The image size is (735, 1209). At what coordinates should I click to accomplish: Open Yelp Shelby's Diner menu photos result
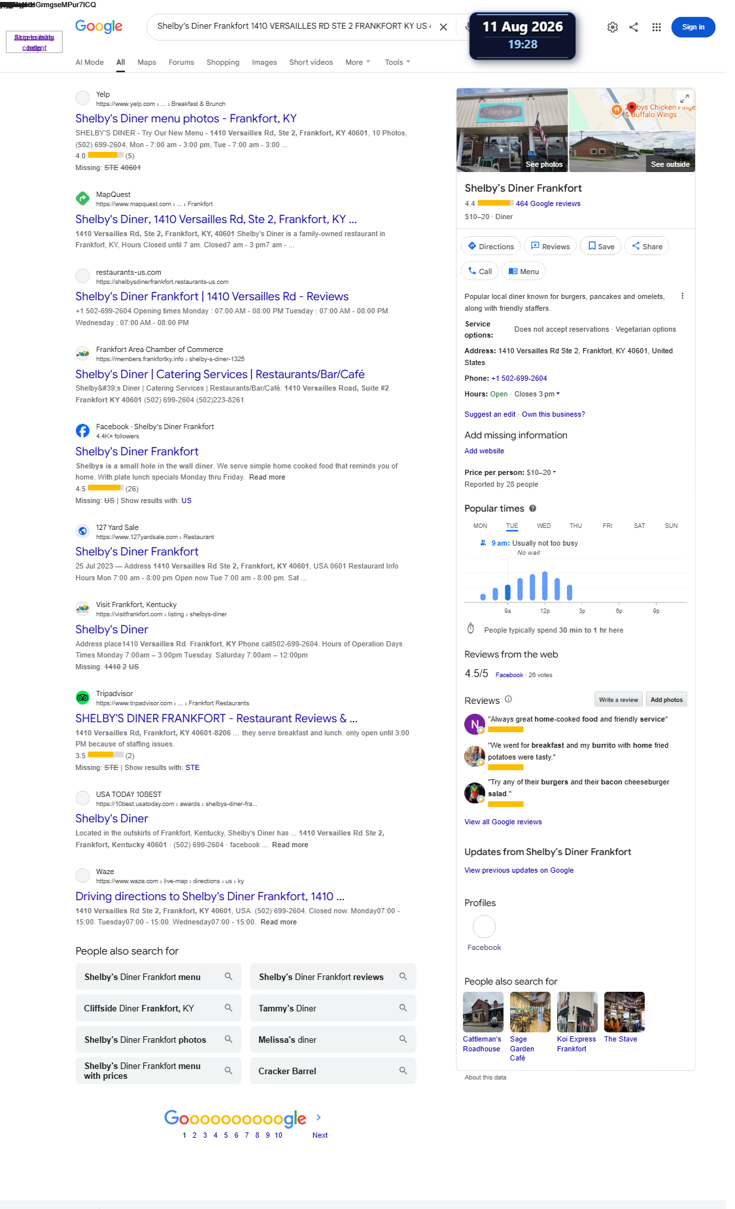tap(186, 118)
